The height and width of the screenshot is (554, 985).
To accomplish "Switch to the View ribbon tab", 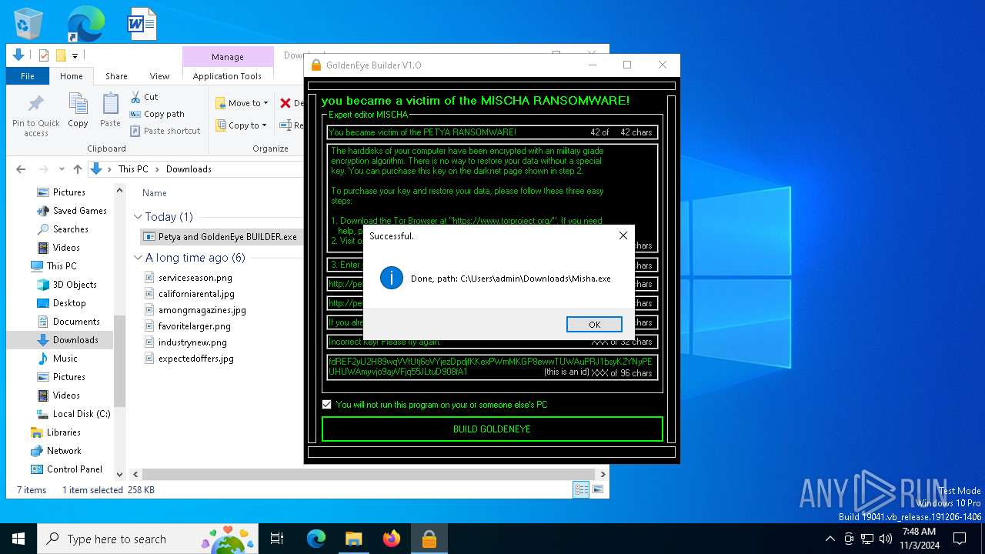I will point(159,76).
